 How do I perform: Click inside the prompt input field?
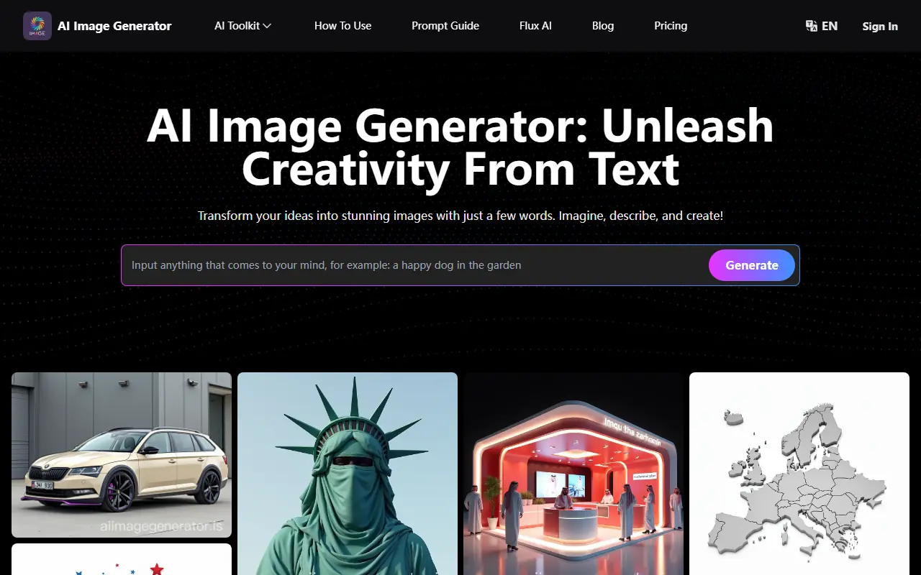403,265
